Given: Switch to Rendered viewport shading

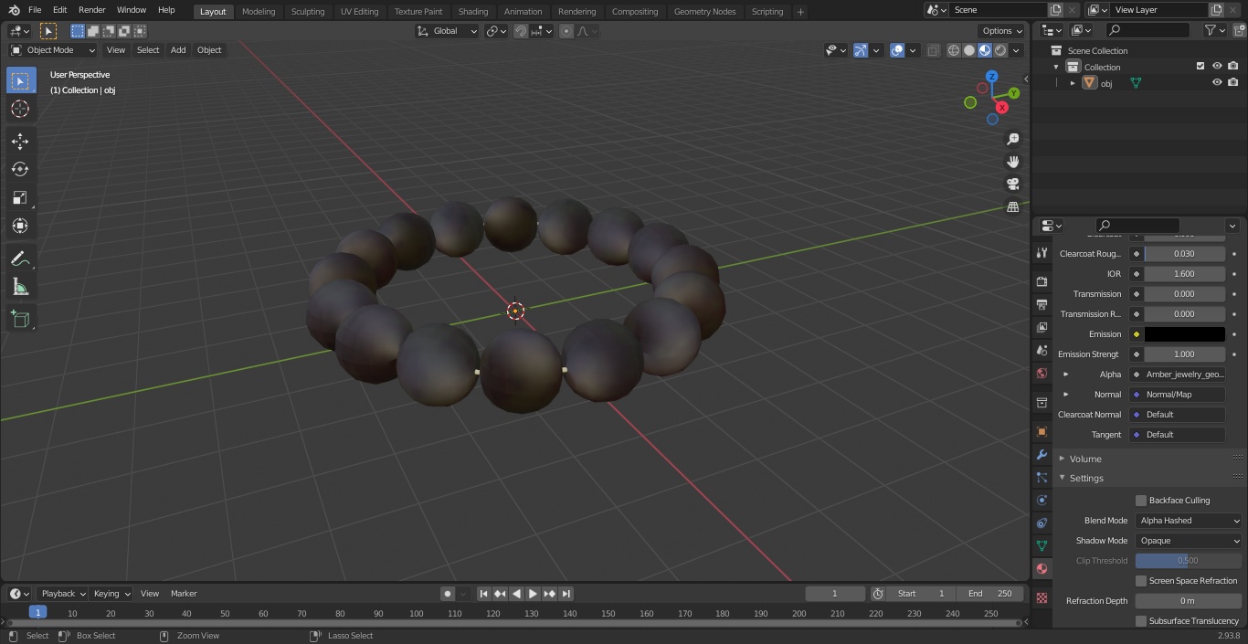Looking at the screenshot, I should 1001,50.
